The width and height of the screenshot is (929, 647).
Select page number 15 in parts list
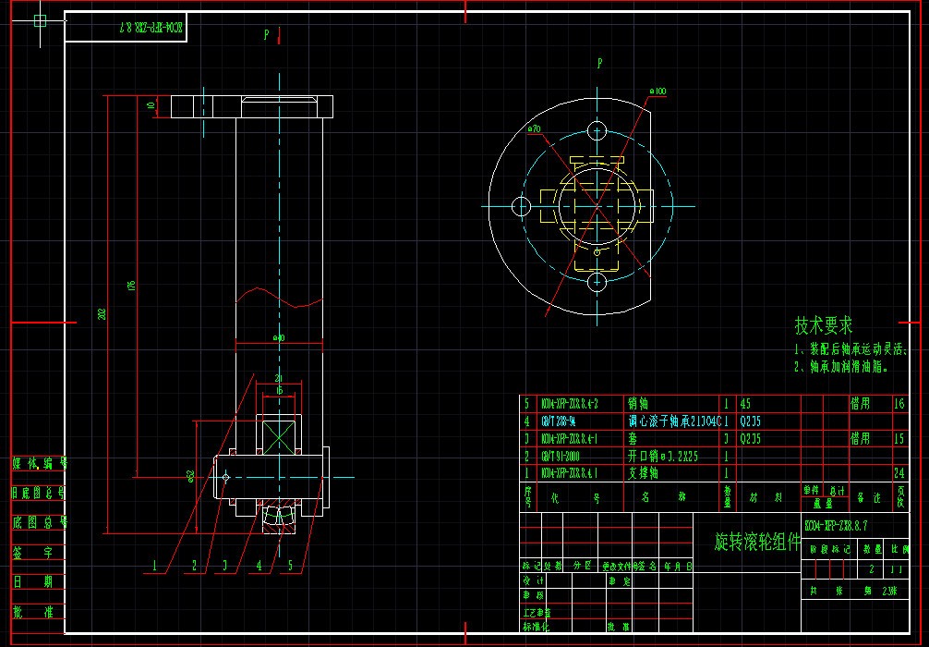pos(899,439)
